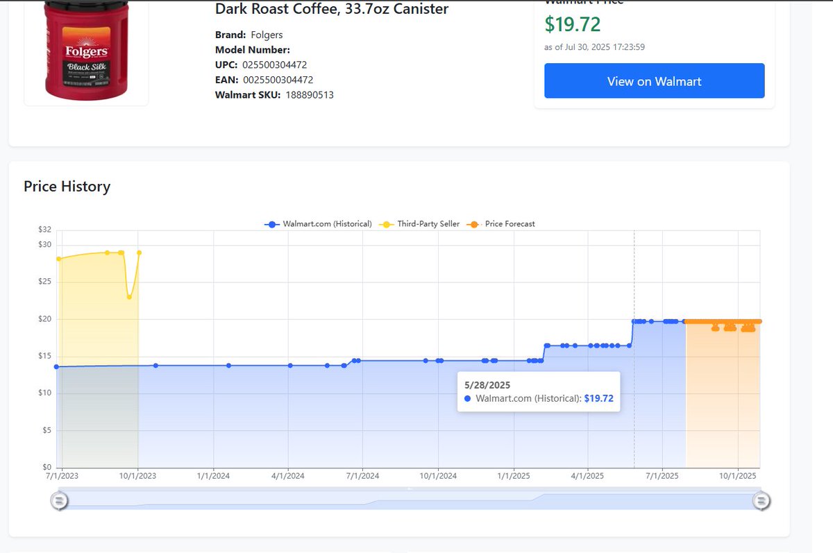Click the $32 y-axis label
This screenshot has height=553, width=833.
point(45,230)
